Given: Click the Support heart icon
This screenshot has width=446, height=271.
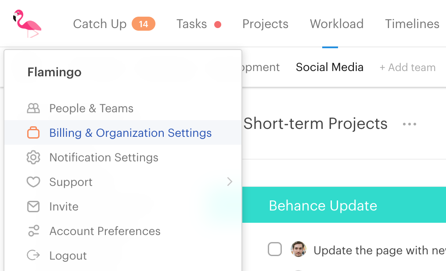Looking at the screenshot, I should click(x=33, y=182).
